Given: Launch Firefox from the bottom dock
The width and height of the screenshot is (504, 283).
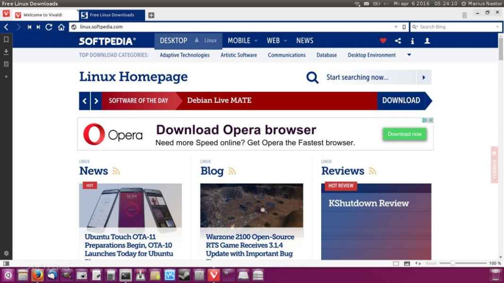Looking at the screenshot, I should tap(38, 275).
